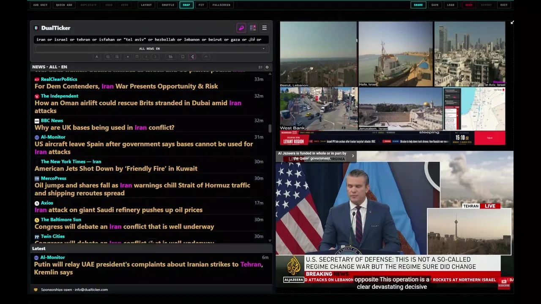Click QUICK ADD in top bar

click(x=64, y=5)
